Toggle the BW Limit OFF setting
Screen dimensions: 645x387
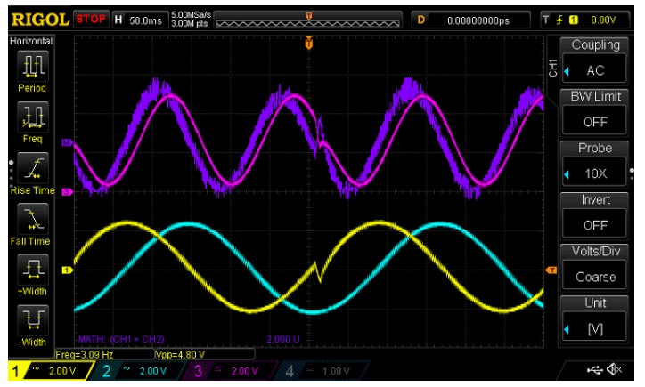(x=595, y=122)
